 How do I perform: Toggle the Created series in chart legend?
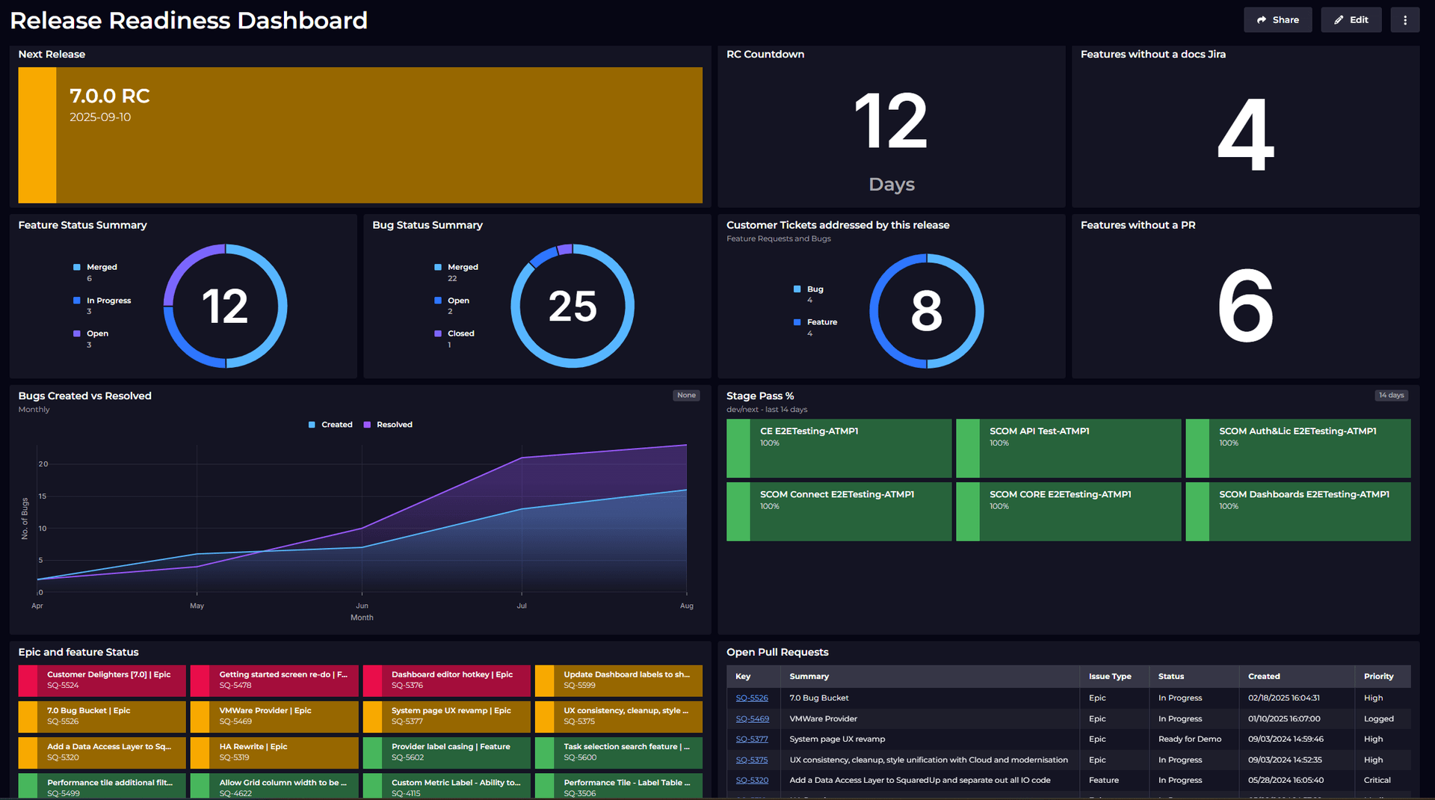[x=330, y=425]
